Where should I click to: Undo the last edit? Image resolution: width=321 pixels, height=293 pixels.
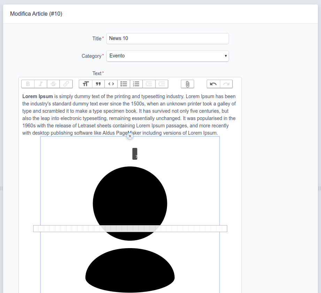213,84
